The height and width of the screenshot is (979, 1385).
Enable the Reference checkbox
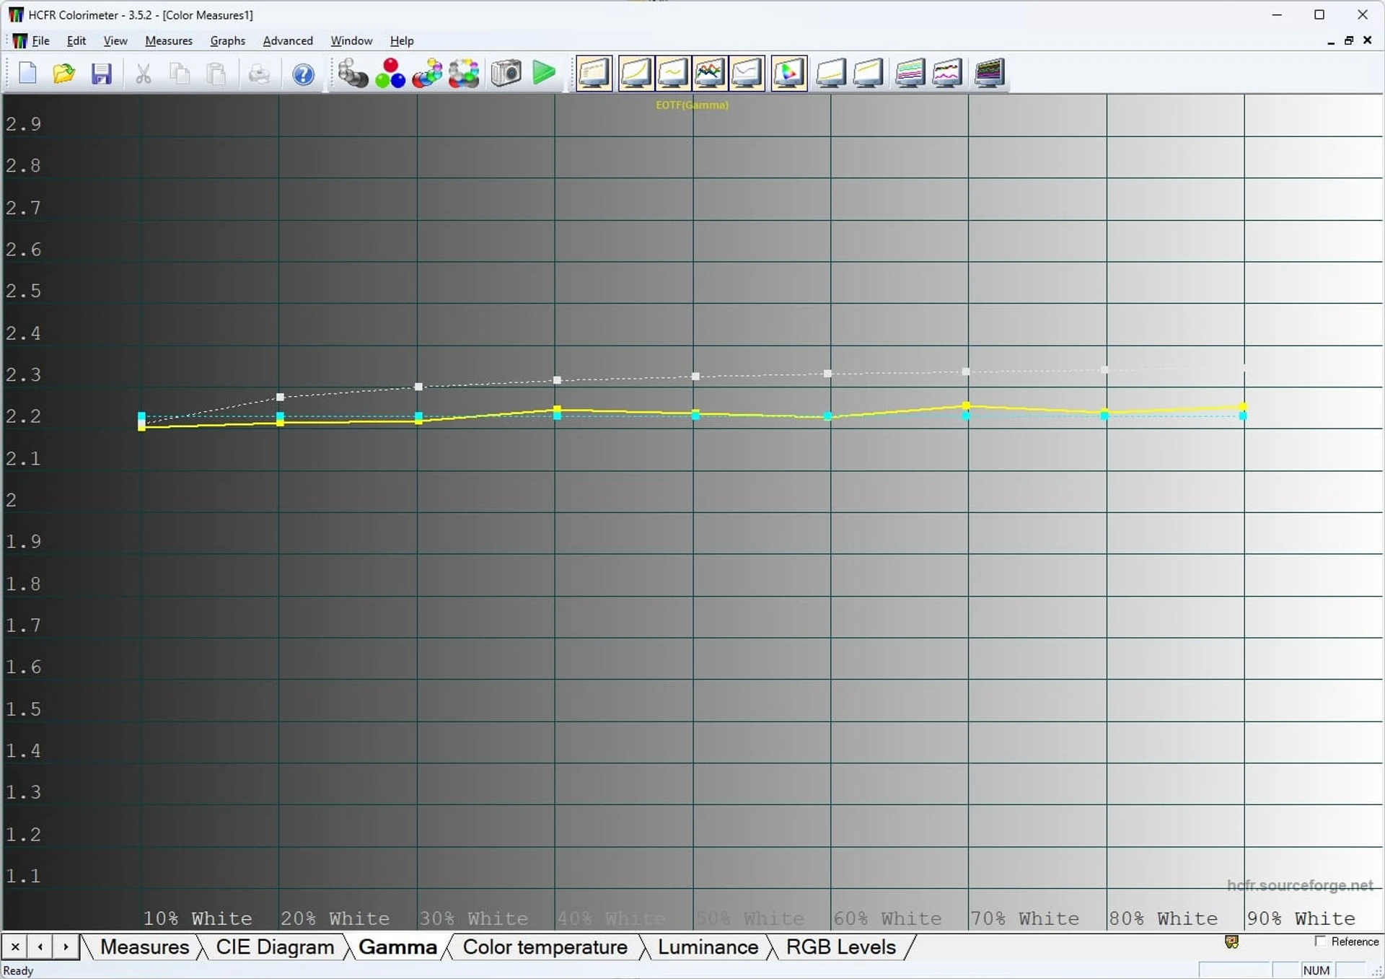pyautogui.click(x=1320, y=941)
